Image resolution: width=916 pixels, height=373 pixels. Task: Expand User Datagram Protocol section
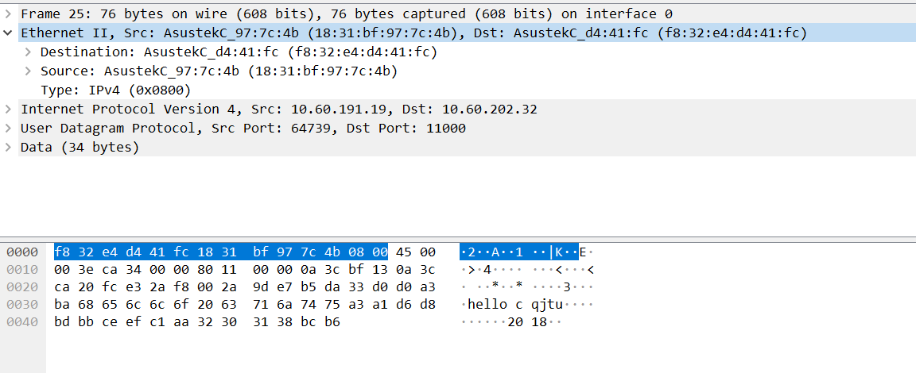click(x=8, y=129)
